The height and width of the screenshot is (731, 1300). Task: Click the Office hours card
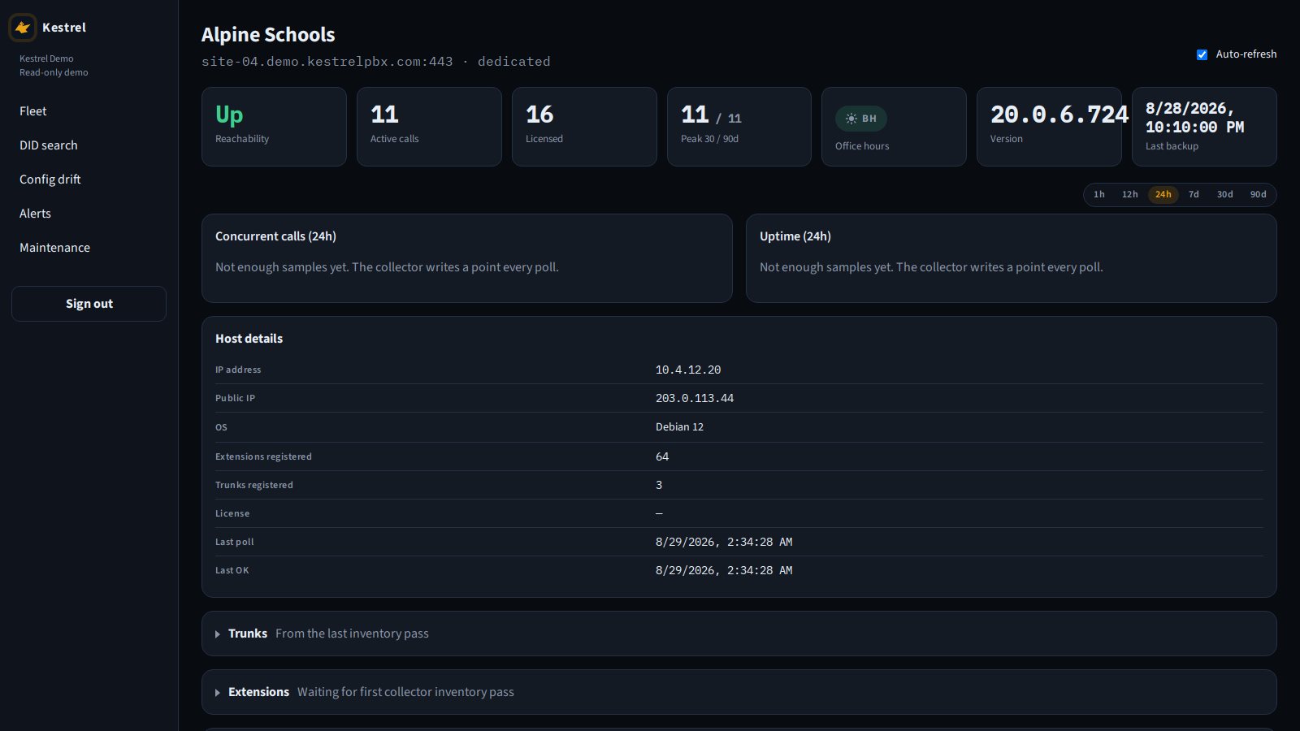(894, 127)
